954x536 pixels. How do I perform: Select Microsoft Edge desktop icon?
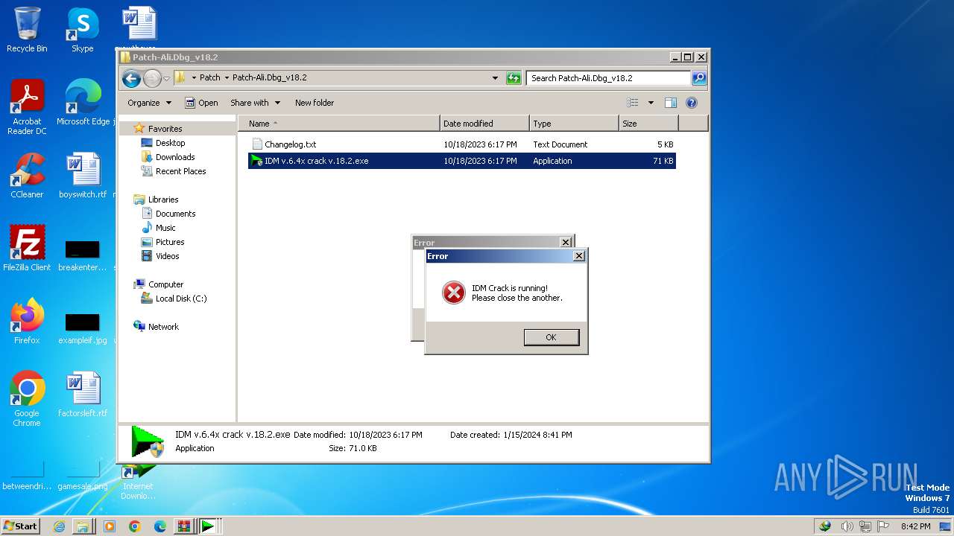[x=83, y=102]
